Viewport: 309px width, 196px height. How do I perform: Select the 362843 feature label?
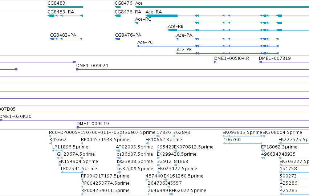point(182,132)
